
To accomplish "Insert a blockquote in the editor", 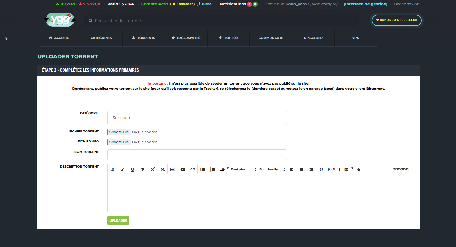I will [x=321, y=169].
